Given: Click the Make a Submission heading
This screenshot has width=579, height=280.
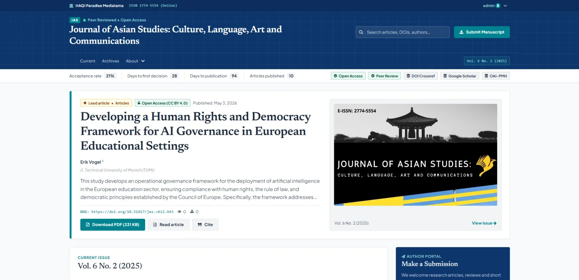Looking at the screenshot, I should (x=430, y=264).
